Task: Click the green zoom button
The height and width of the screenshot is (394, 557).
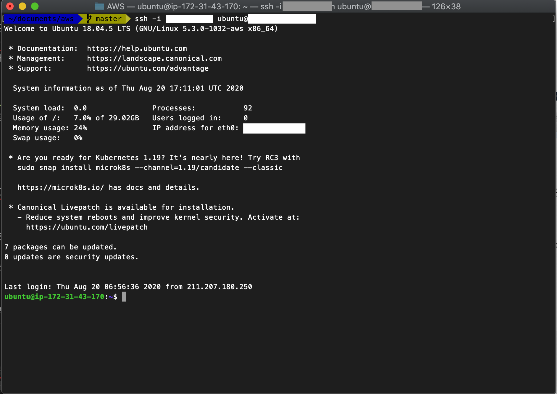Action: point(35,6)
